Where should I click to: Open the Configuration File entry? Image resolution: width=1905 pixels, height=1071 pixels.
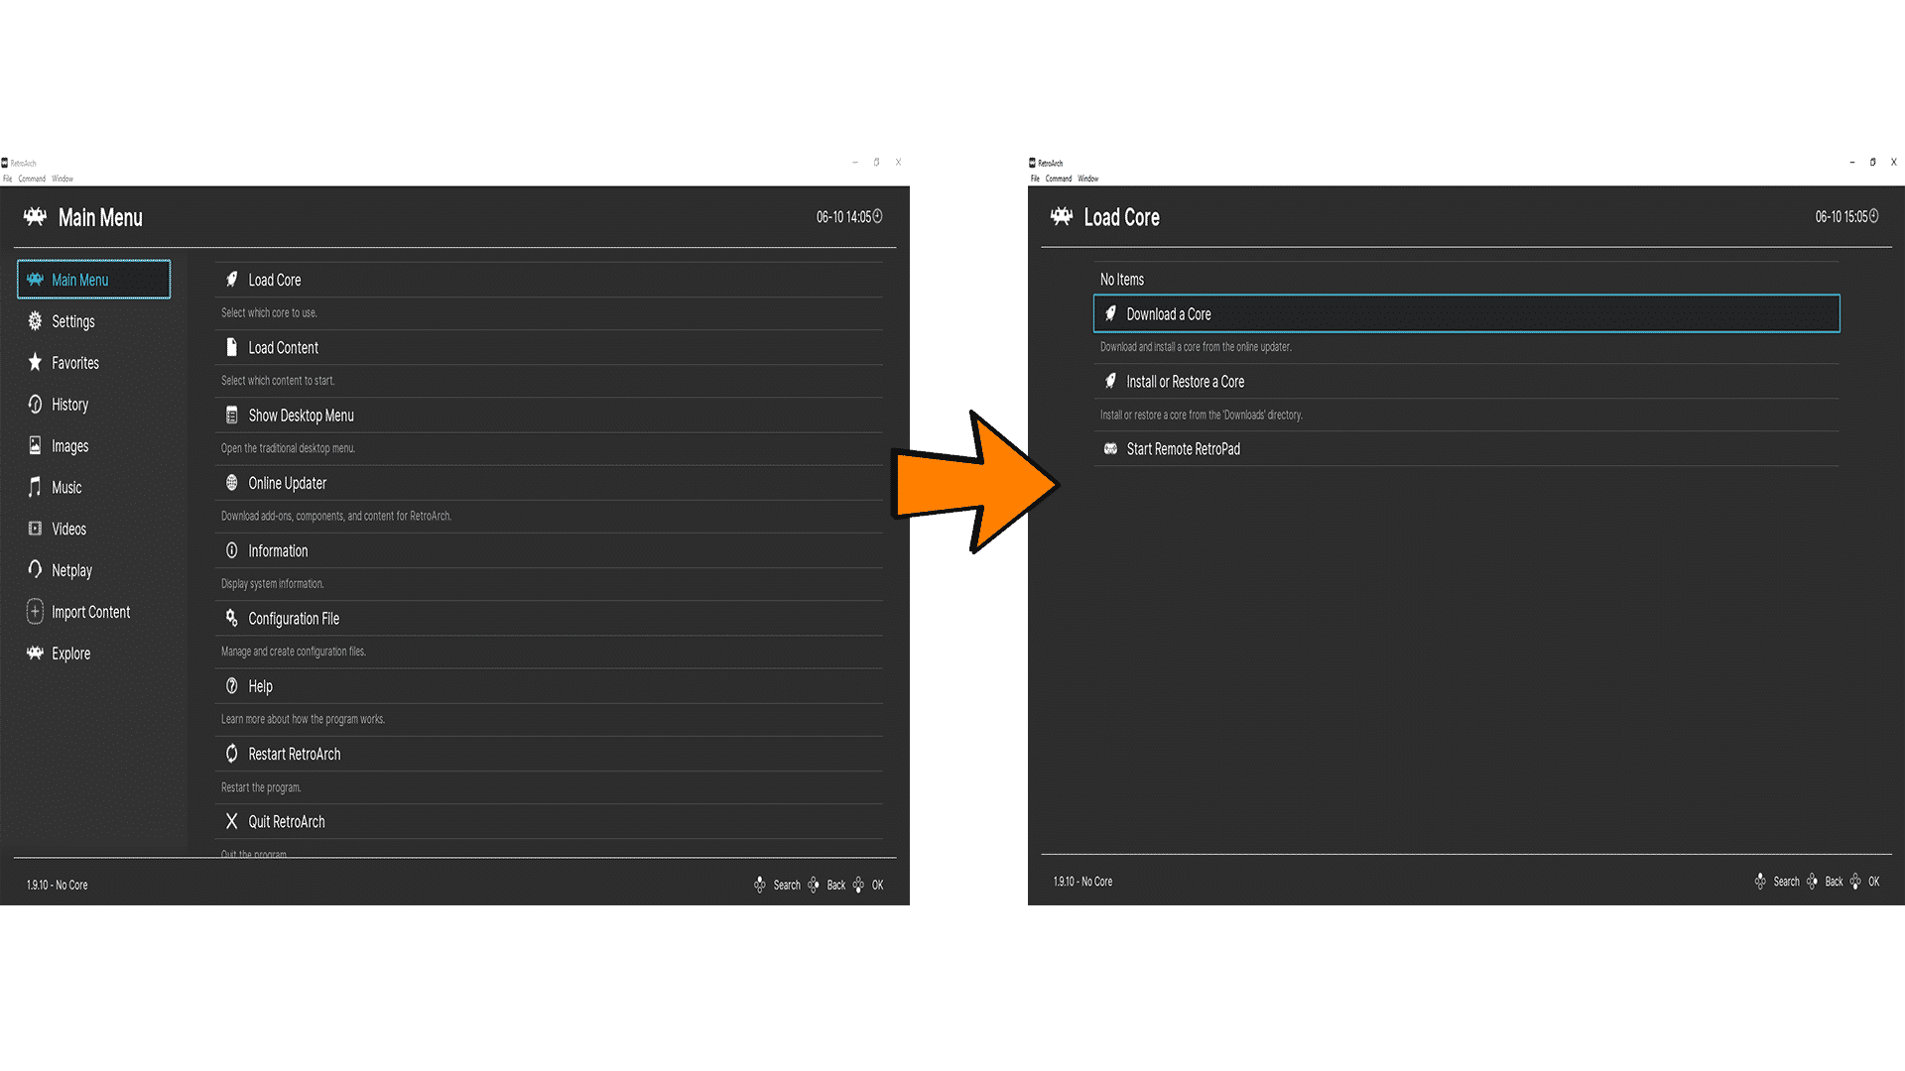coord(294,619)
